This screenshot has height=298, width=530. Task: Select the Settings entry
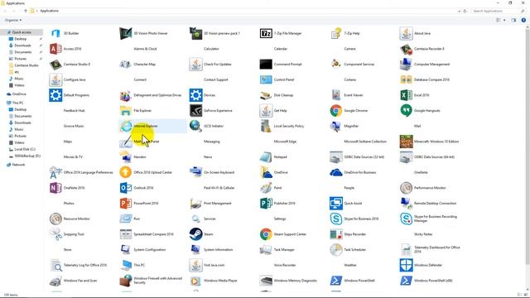click(x=280, y=219)
